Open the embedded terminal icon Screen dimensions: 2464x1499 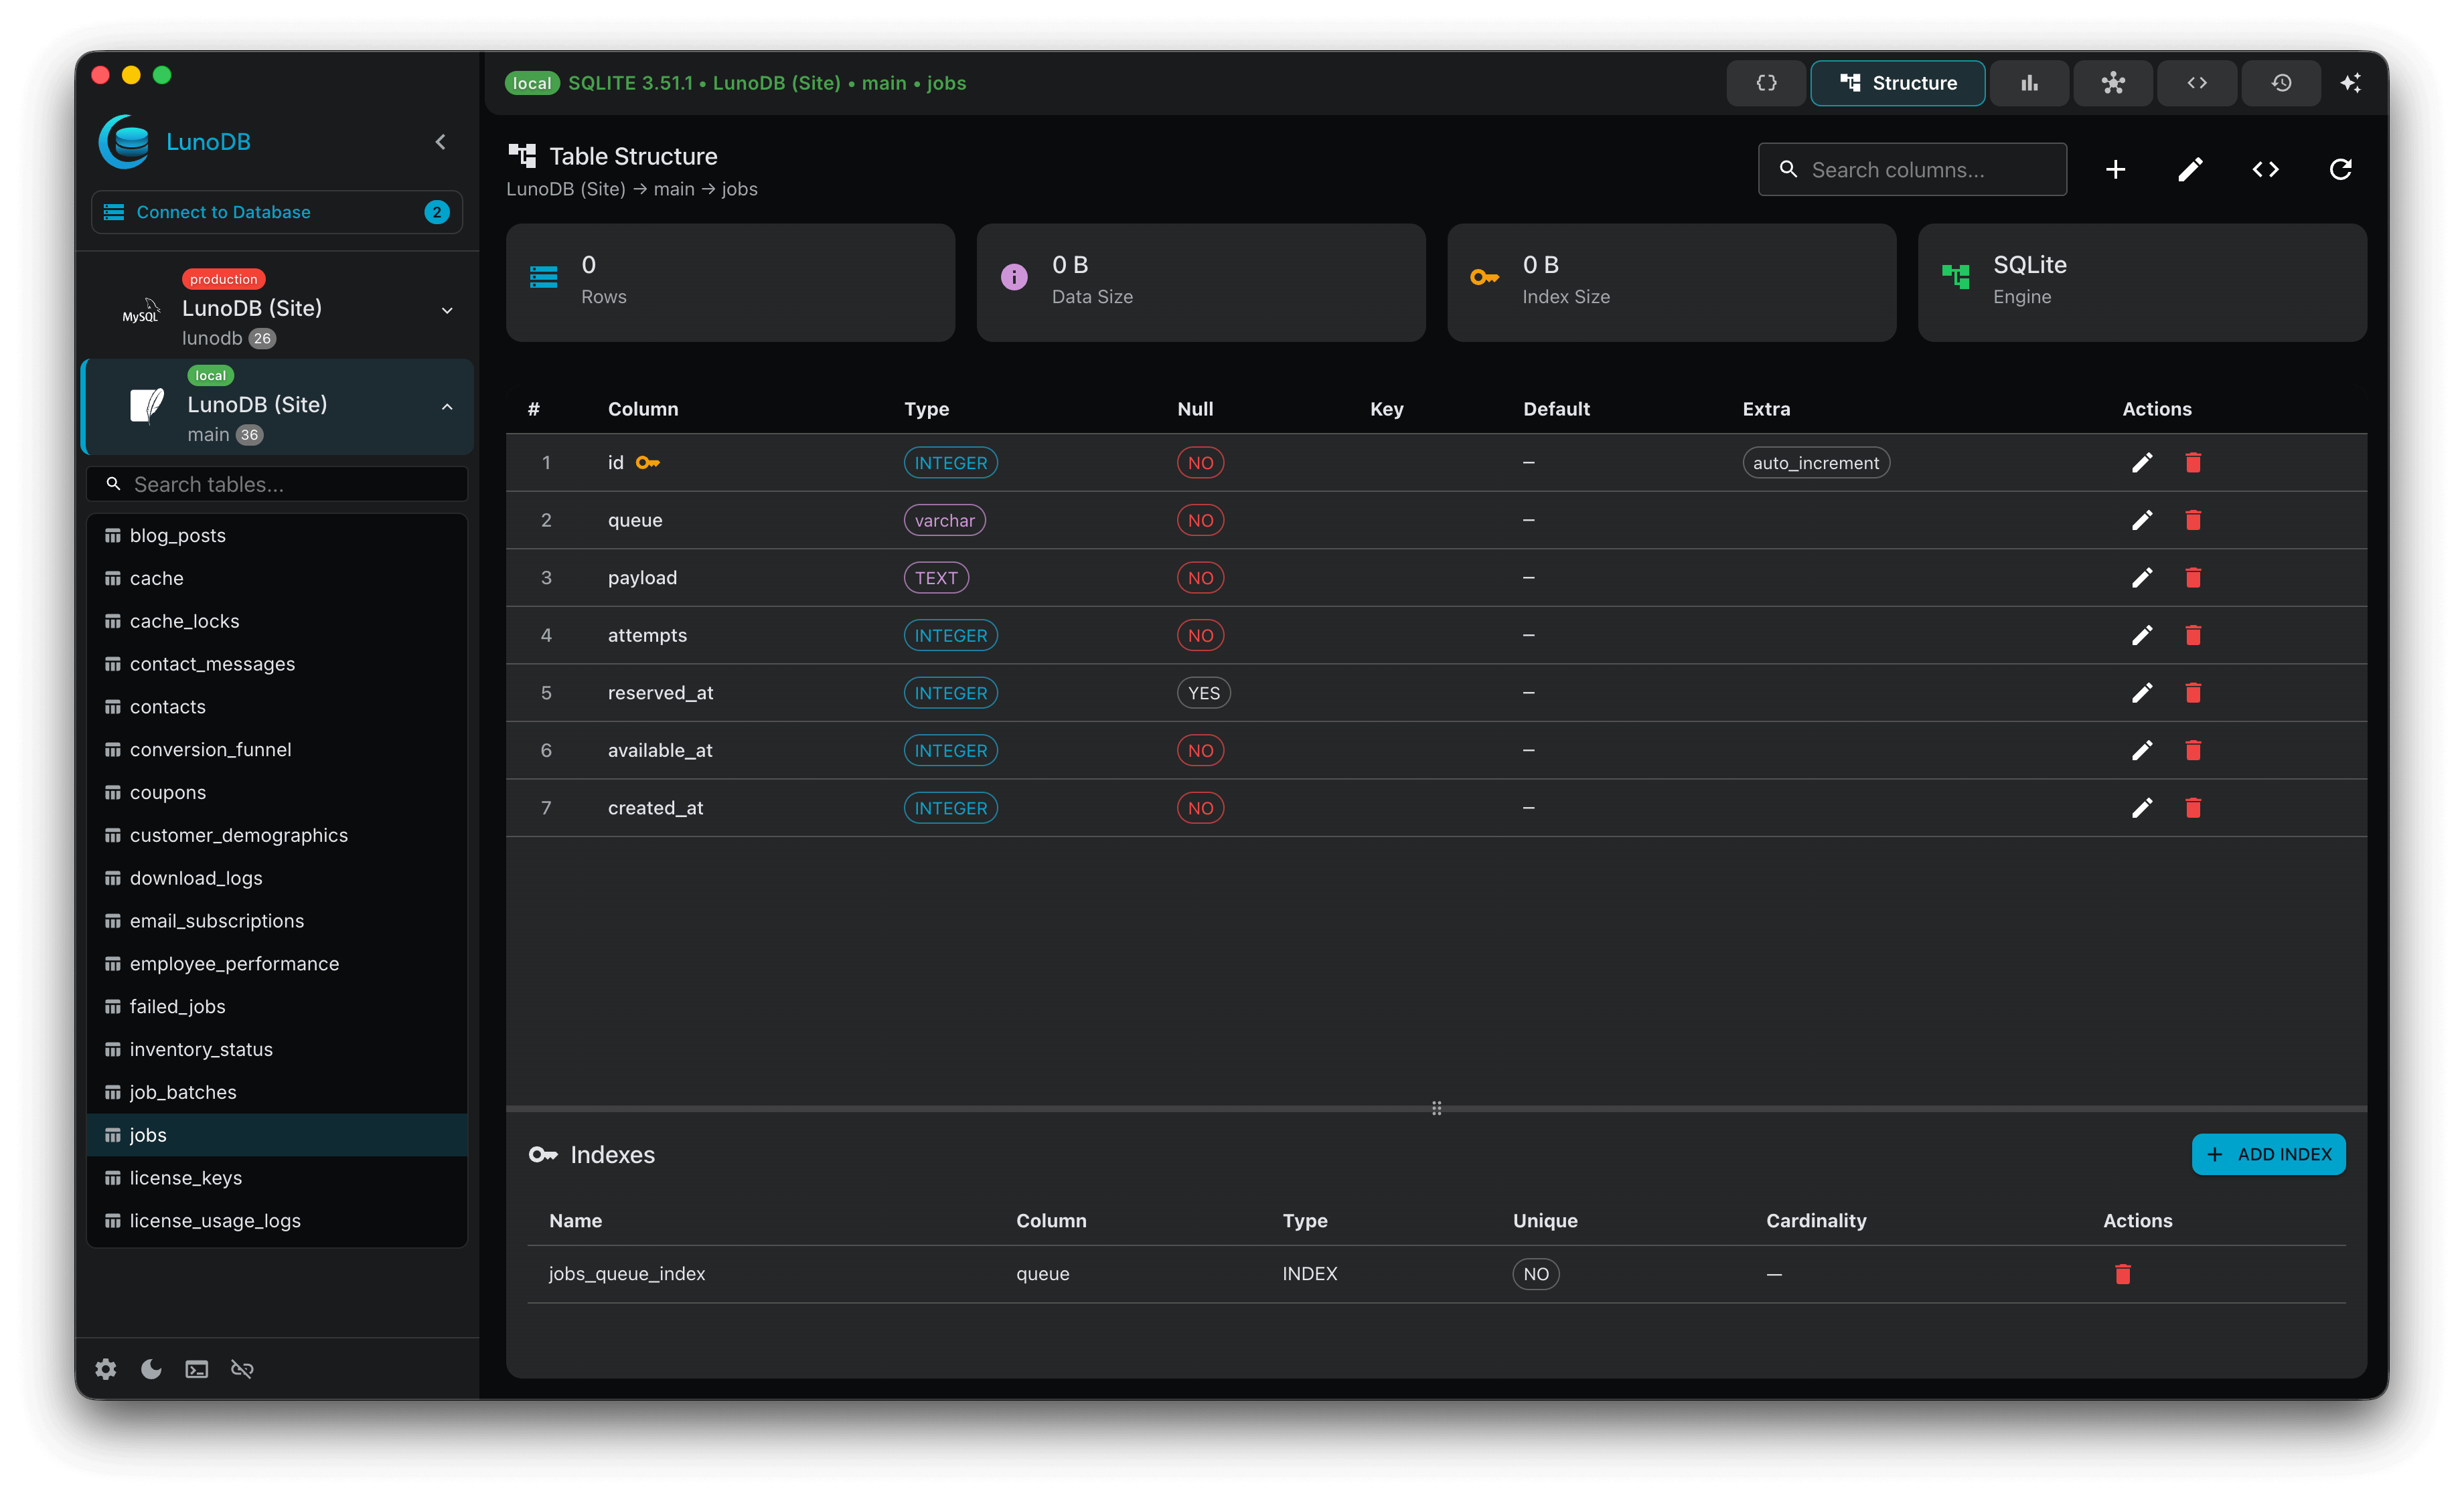[196, 1369]
